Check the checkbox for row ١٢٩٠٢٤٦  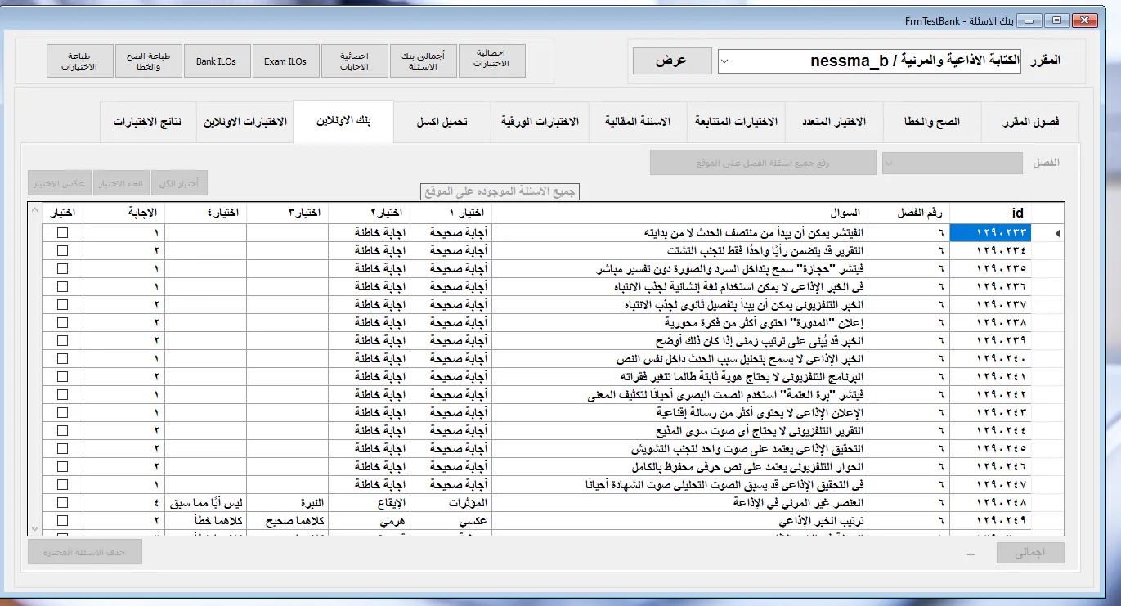(62, 466)
